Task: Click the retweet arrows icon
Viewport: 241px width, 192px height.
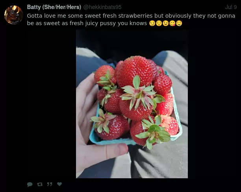Action: (40, 184)
